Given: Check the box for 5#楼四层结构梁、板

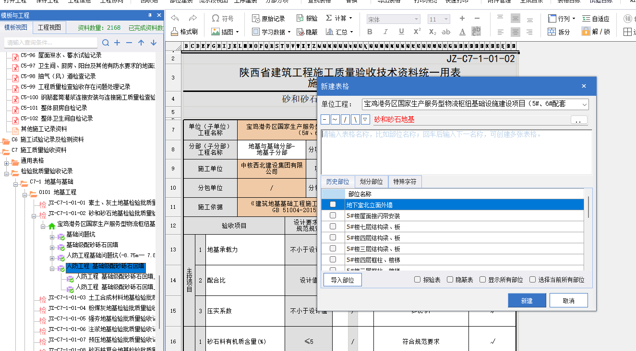Looking at the screenshot, I should coord(333,238).
